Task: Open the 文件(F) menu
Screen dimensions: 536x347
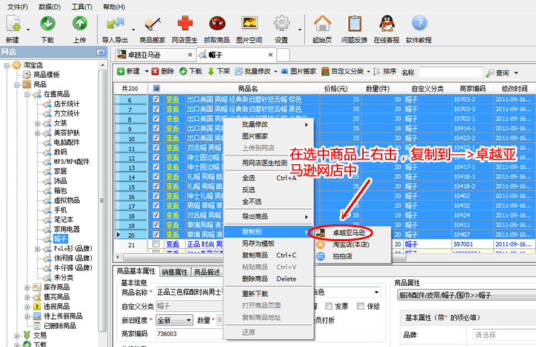Action: pos(17,7)
